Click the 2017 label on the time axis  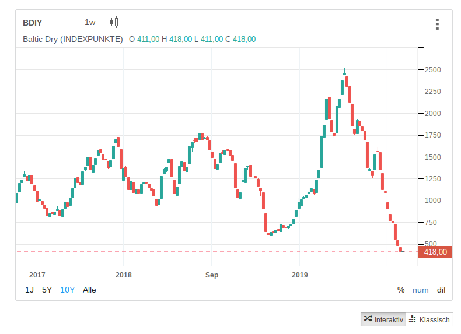click(x=37, y=275)
